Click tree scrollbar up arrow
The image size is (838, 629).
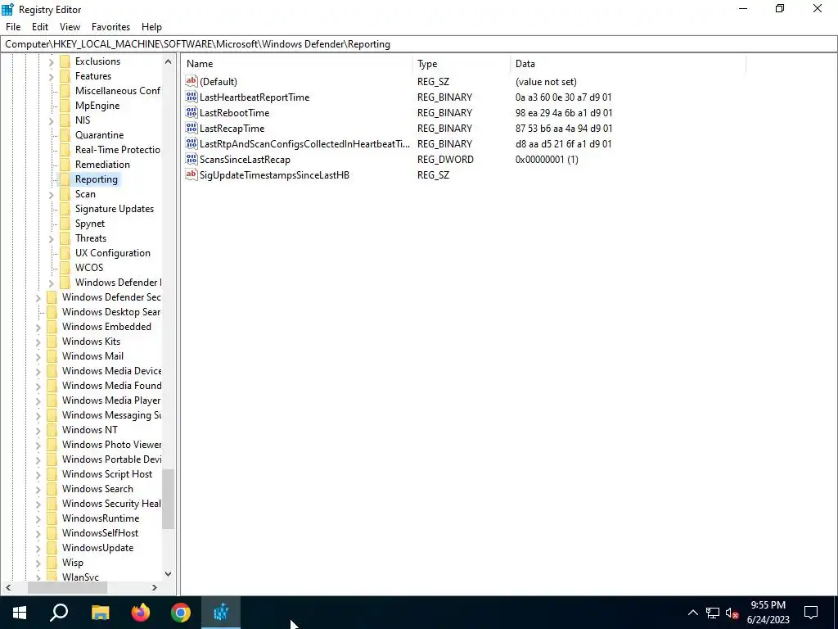tap(169, 61)
